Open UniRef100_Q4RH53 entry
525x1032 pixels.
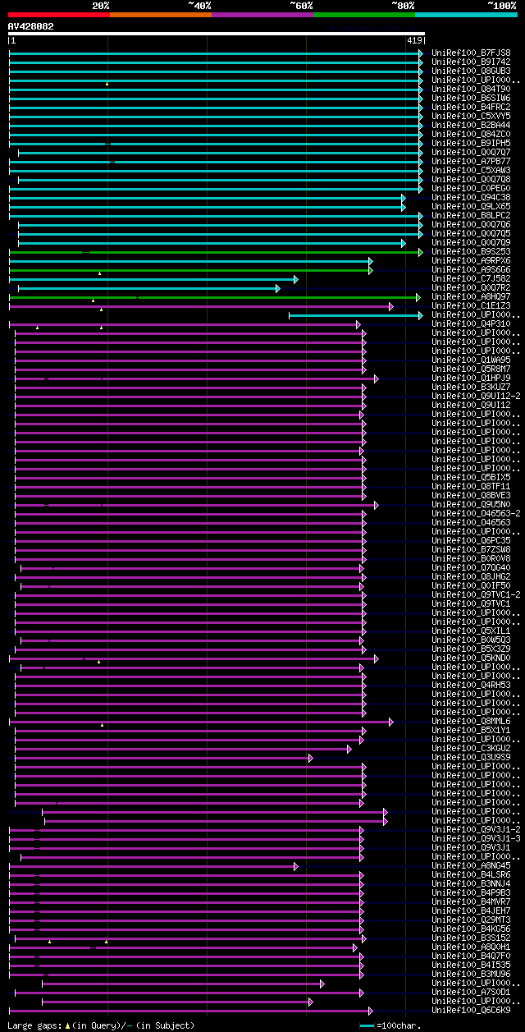(471, 685)
